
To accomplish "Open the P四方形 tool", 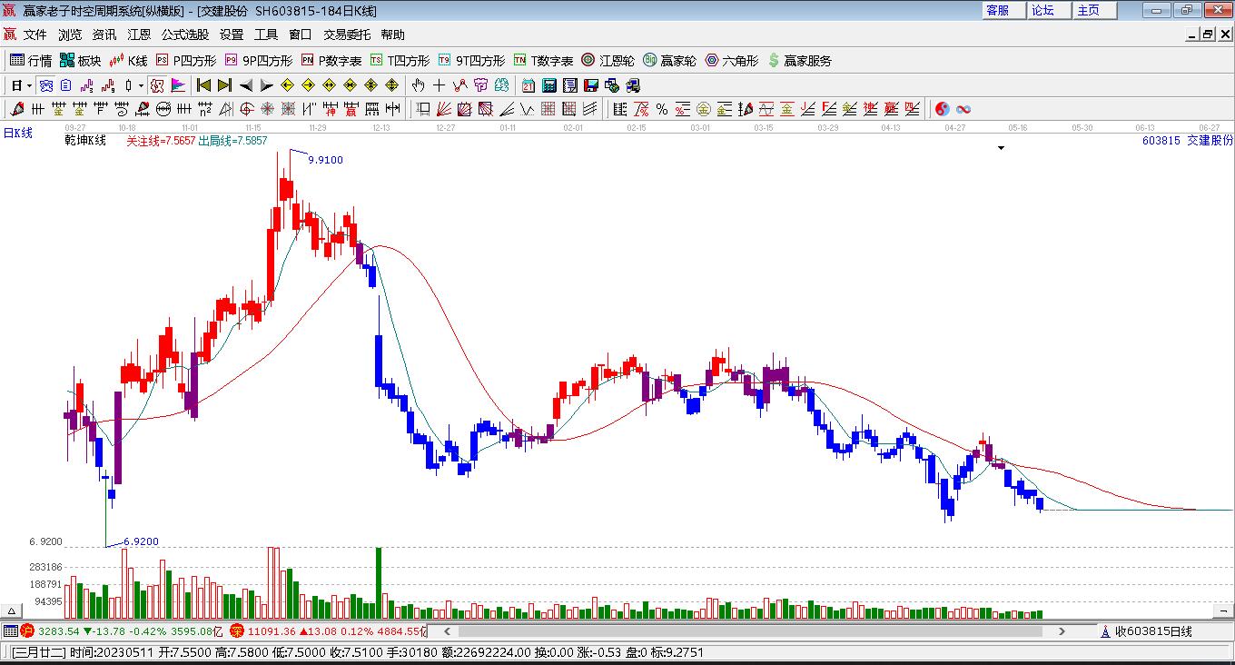I will pyautogui.click(x=186, y=61).
